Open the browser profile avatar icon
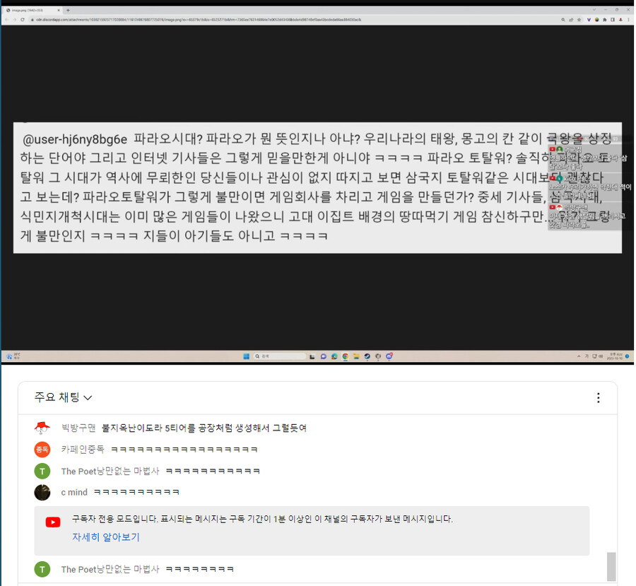 [620, 20]
